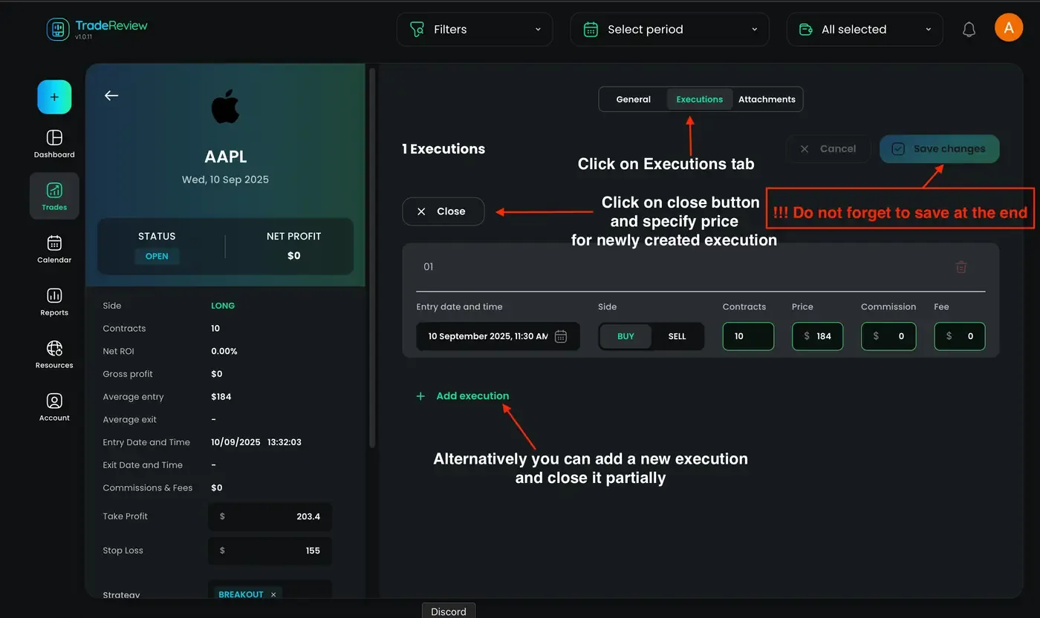Image resolution: width=1040 pixels, height=618 pixels.
Task: Click the Discord button at bottom
Action: coord(449,611)
